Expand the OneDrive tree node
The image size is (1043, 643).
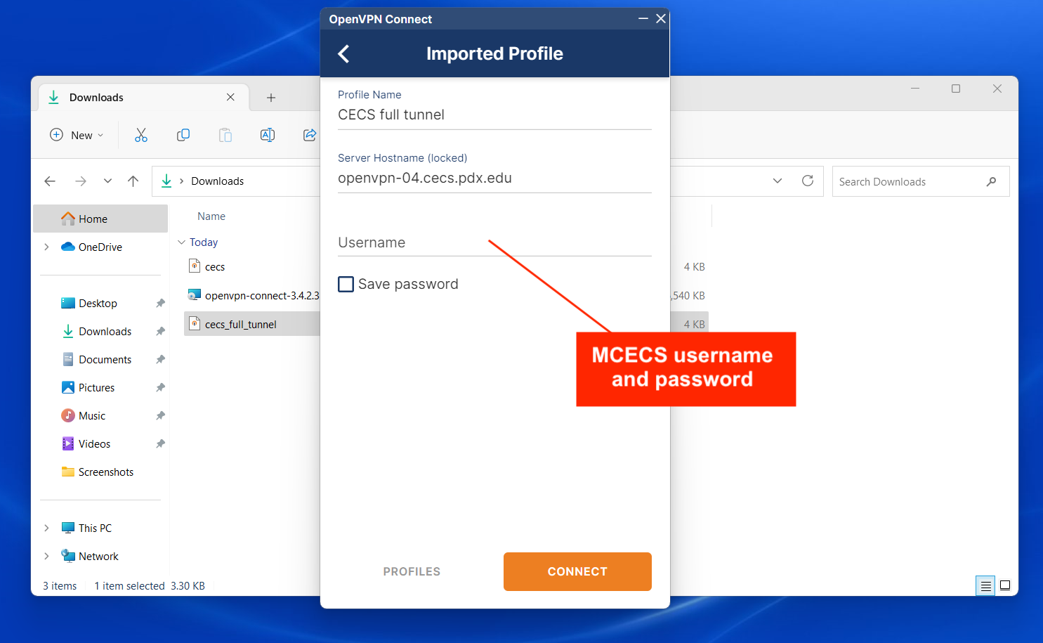(46, 247)
